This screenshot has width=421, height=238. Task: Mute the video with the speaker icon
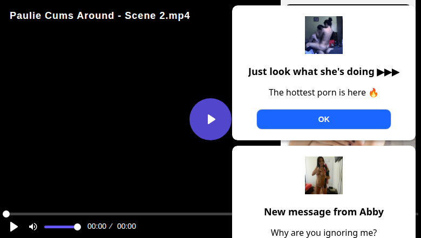(x=33, y=227)
